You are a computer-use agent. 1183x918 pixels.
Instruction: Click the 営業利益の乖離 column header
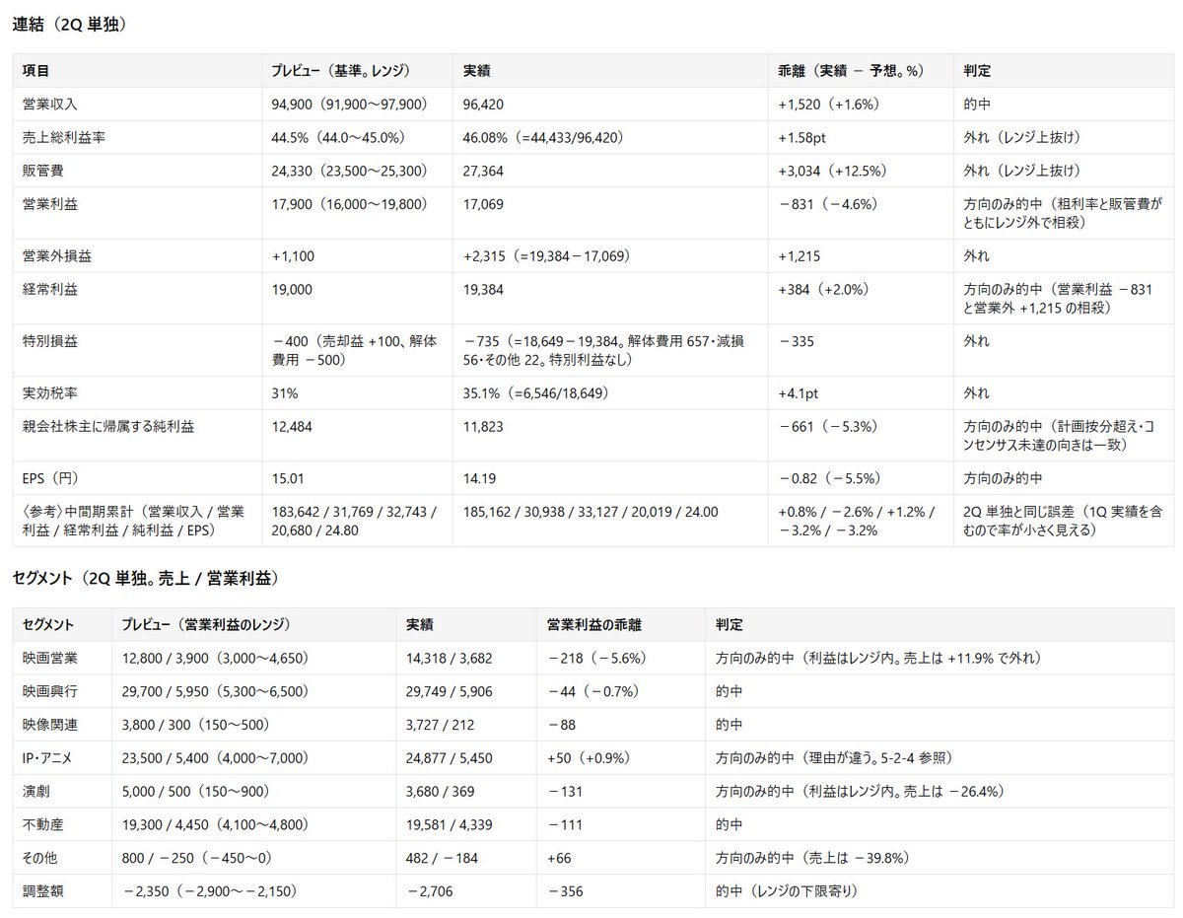point(592,625)
